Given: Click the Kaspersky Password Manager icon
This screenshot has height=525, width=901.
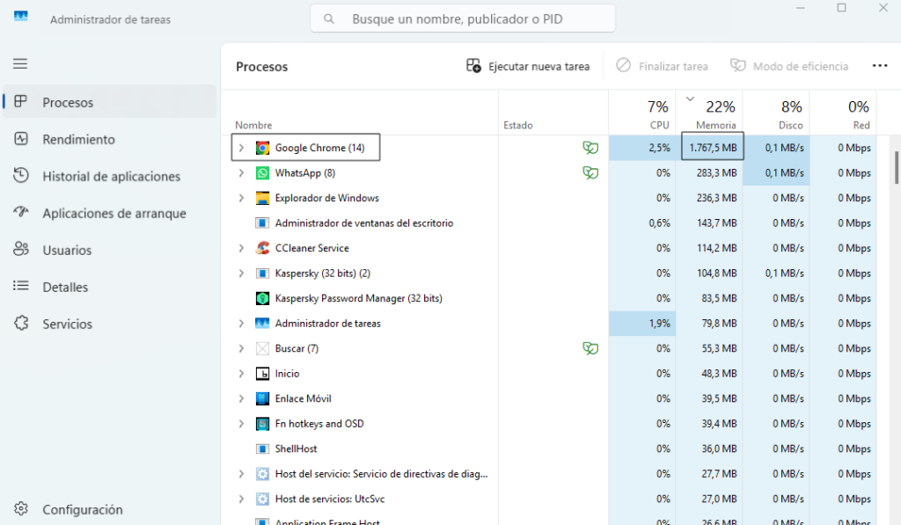Looking at the screenshot, I should (x=262, y=298).
